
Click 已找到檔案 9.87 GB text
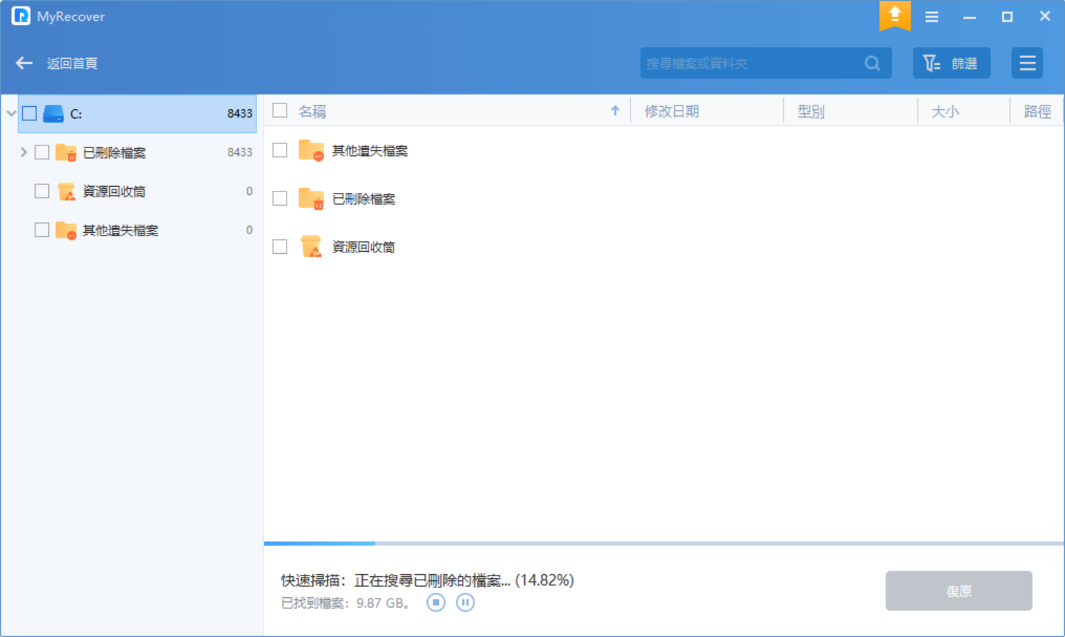(346, 603)
